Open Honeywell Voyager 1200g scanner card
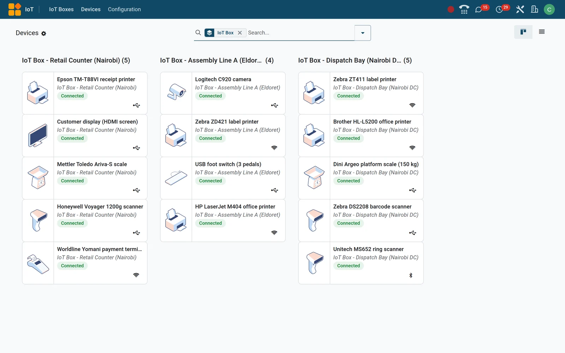The image size is (565, 353). [x=85, y=221]
